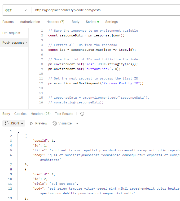Open the Cookies response tab
Viewport: 180px width, 201px height.
pyautogui.click(x=20, y=114)
